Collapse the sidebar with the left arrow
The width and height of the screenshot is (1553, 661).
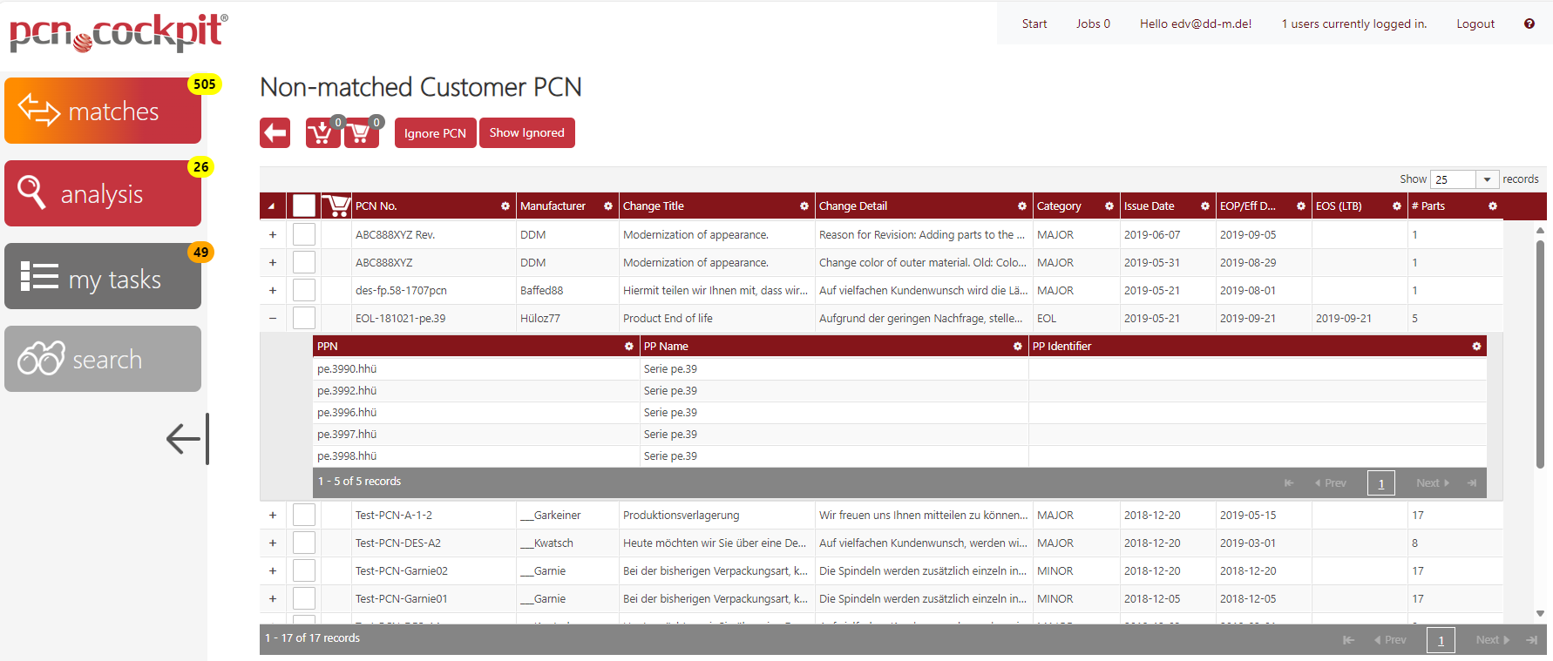click(186, 438)
